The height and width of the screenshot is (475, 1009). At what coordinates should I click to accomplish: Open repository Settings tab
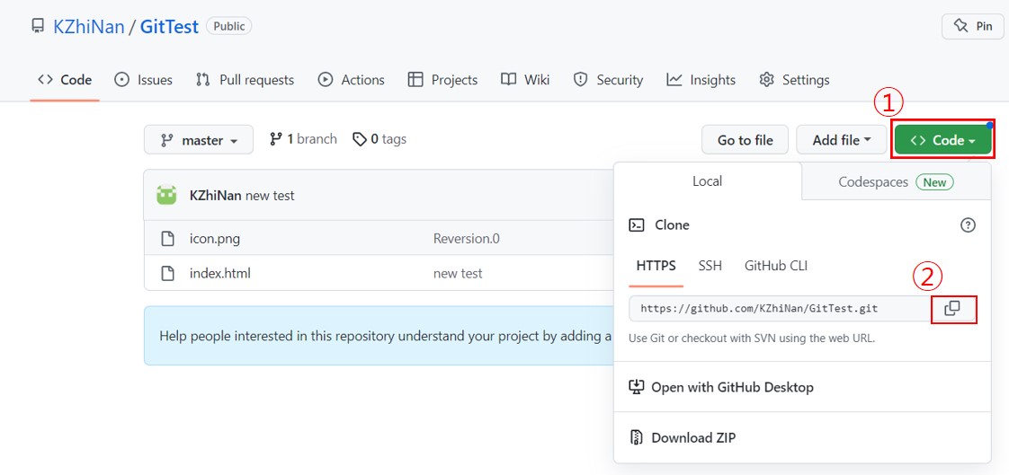tap(794, 80)
